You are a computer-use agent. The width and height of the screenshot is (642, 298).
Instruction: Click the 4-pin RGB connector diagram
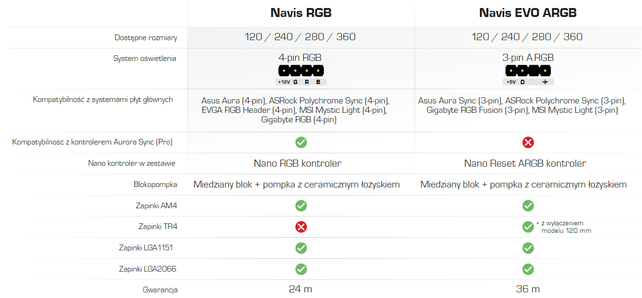tap(301, 75)
